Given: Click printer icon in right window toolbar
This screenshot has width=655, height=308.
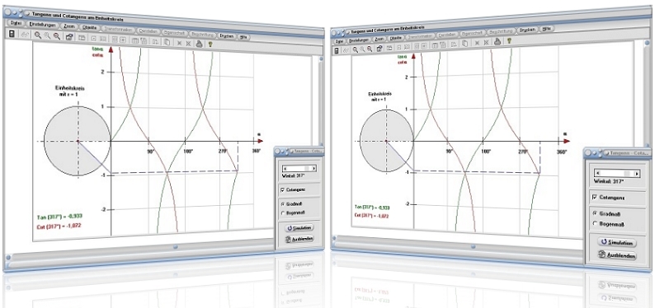Looking at the screenshot, I should pos(497,41).
